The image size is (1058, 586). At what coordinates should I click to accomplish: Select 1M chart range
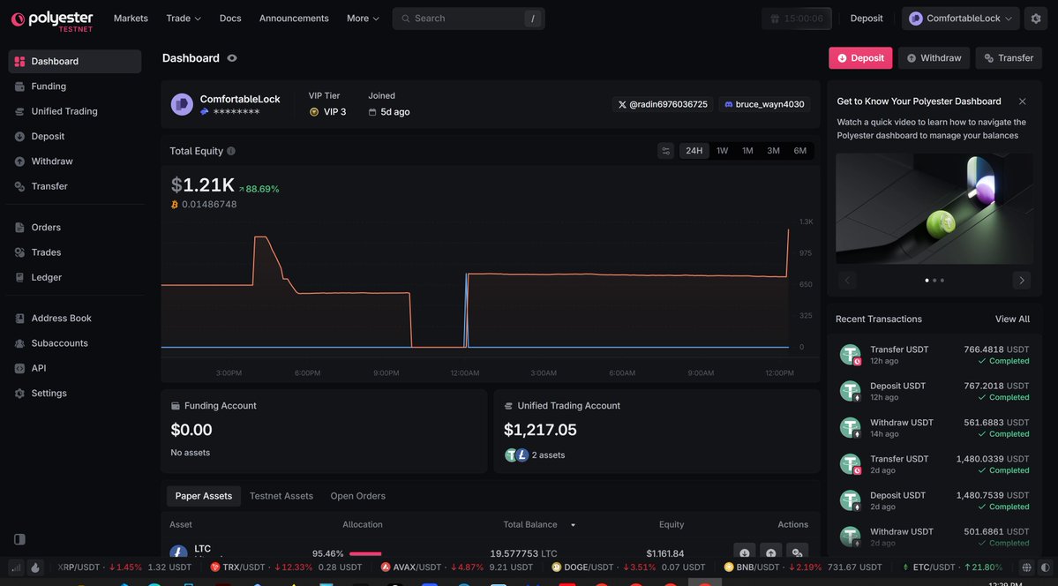(x=747, y=151)
